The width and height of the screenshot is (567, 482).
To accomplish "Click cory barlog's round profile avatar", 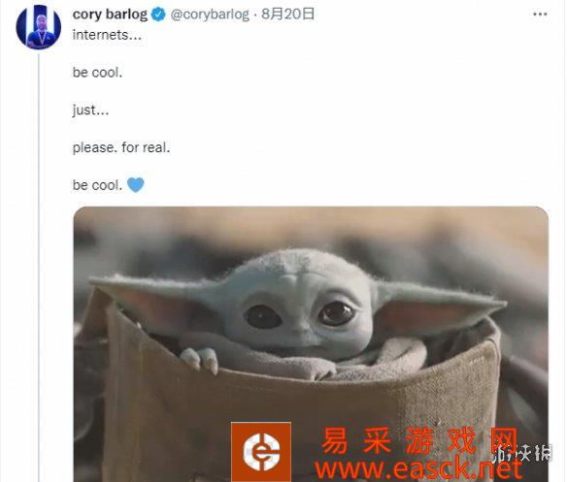I will pyautogui.click(x=39, y=27).
